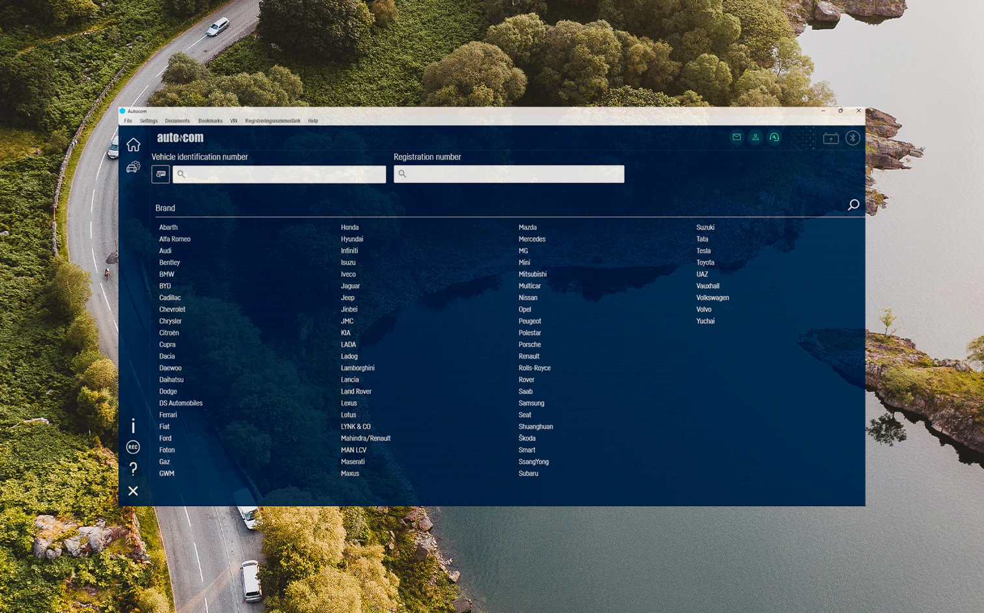The image size is (984, 613).
Task: Select Mahindra/Renault brand
Action: (x=366, y=438)
